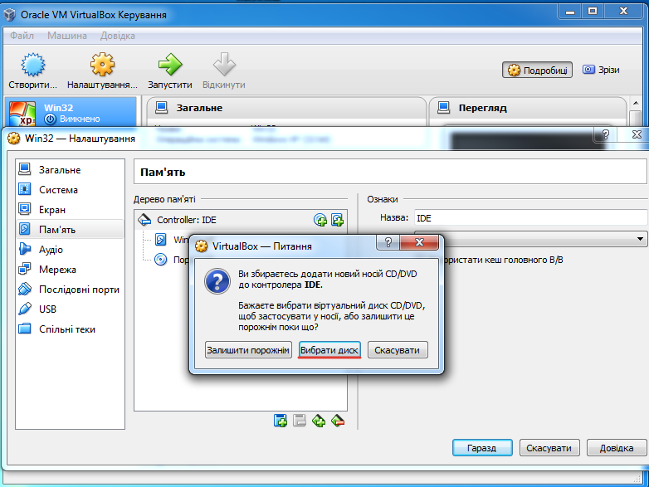
Task: Click Загальне section header in details pane
Action: point(286,108)
